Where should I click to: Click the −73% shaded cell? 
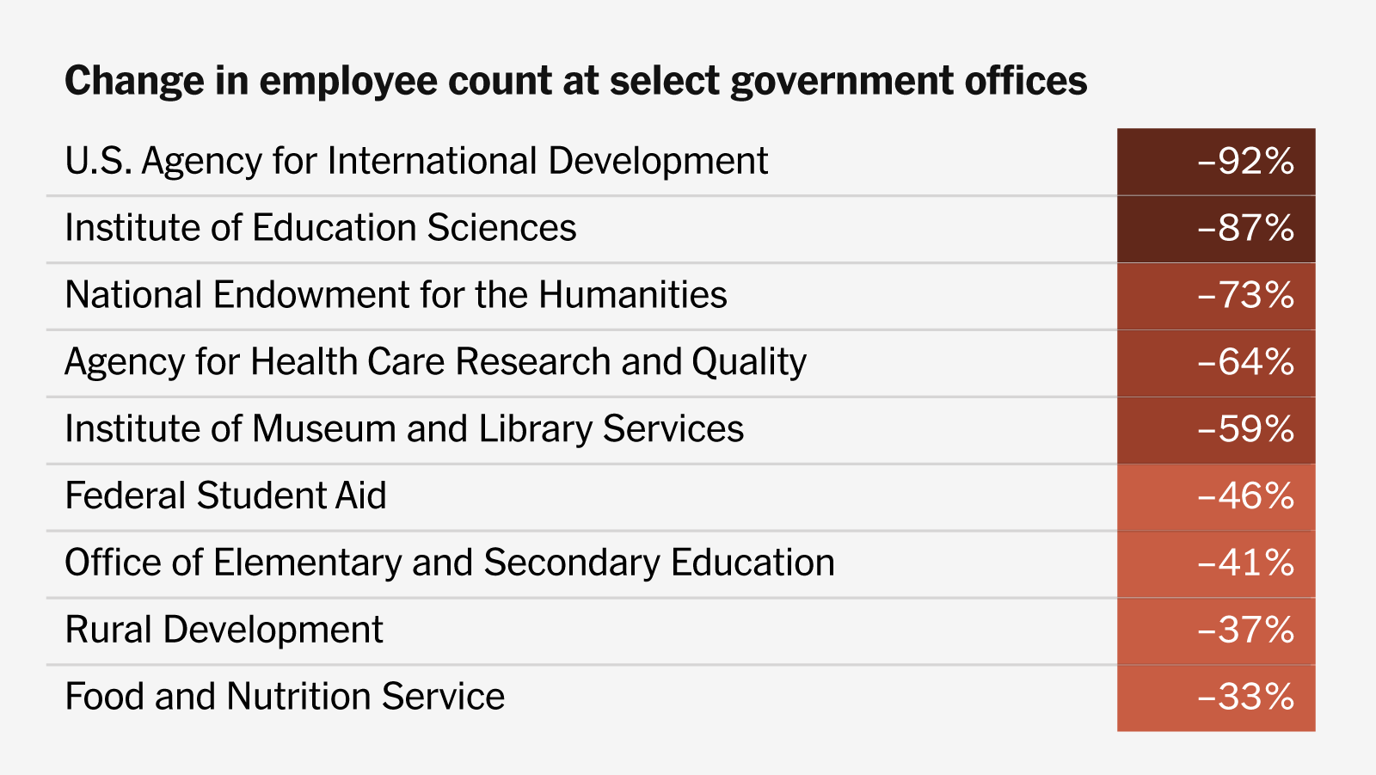[x=1216, y=296]
